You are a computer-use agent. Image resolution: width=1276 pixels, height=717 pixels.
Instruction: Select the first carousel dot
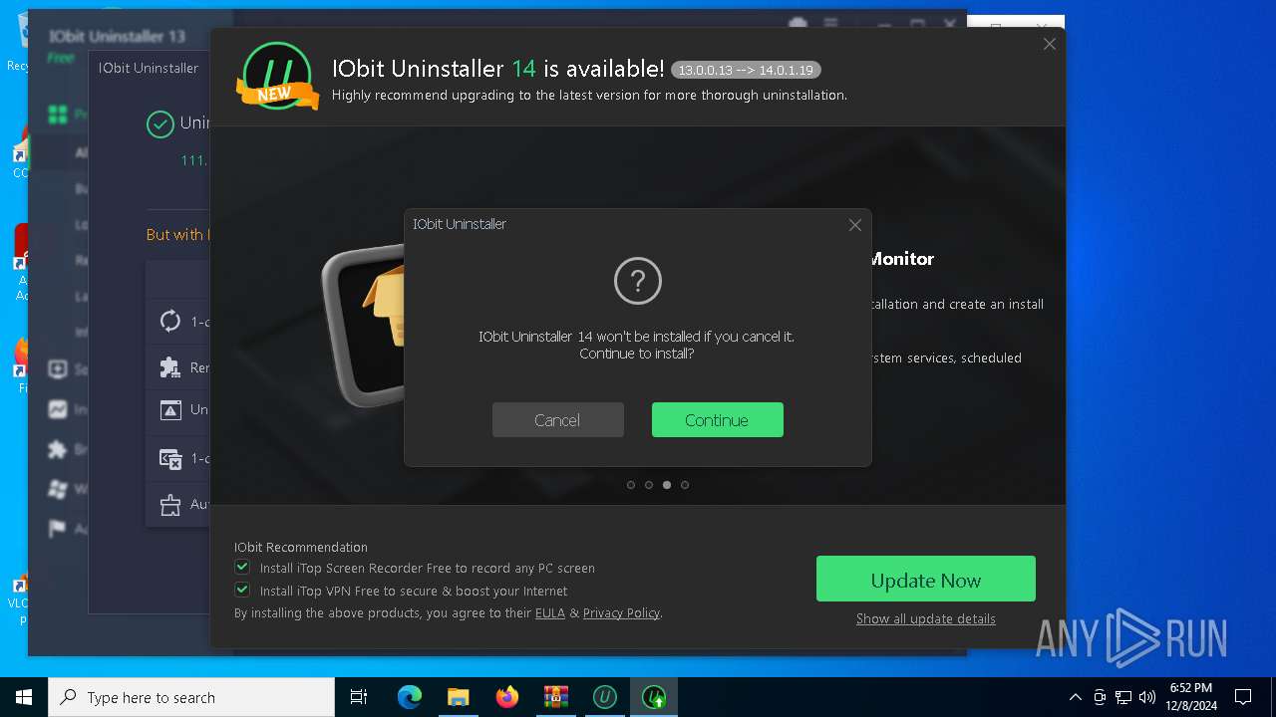[631, 485]
